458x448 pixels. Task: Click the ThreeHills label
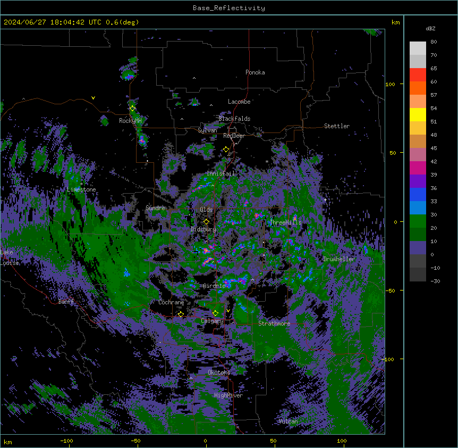tap(285, 222)
